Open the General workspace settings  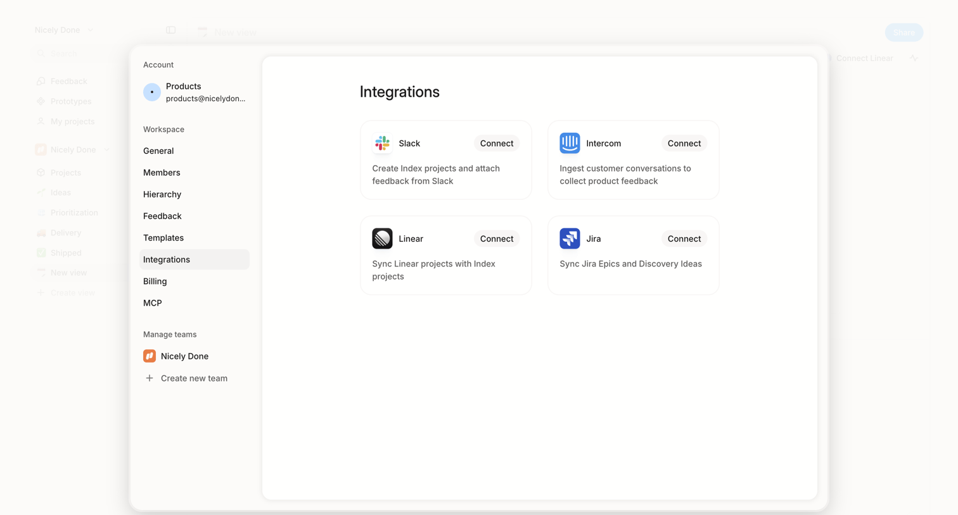point(195,151)
